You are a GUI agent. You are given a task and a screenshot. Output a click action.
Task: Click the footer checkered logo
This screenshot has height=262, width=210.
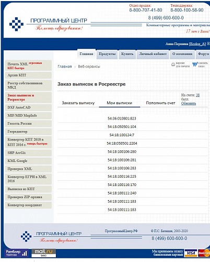26,236
